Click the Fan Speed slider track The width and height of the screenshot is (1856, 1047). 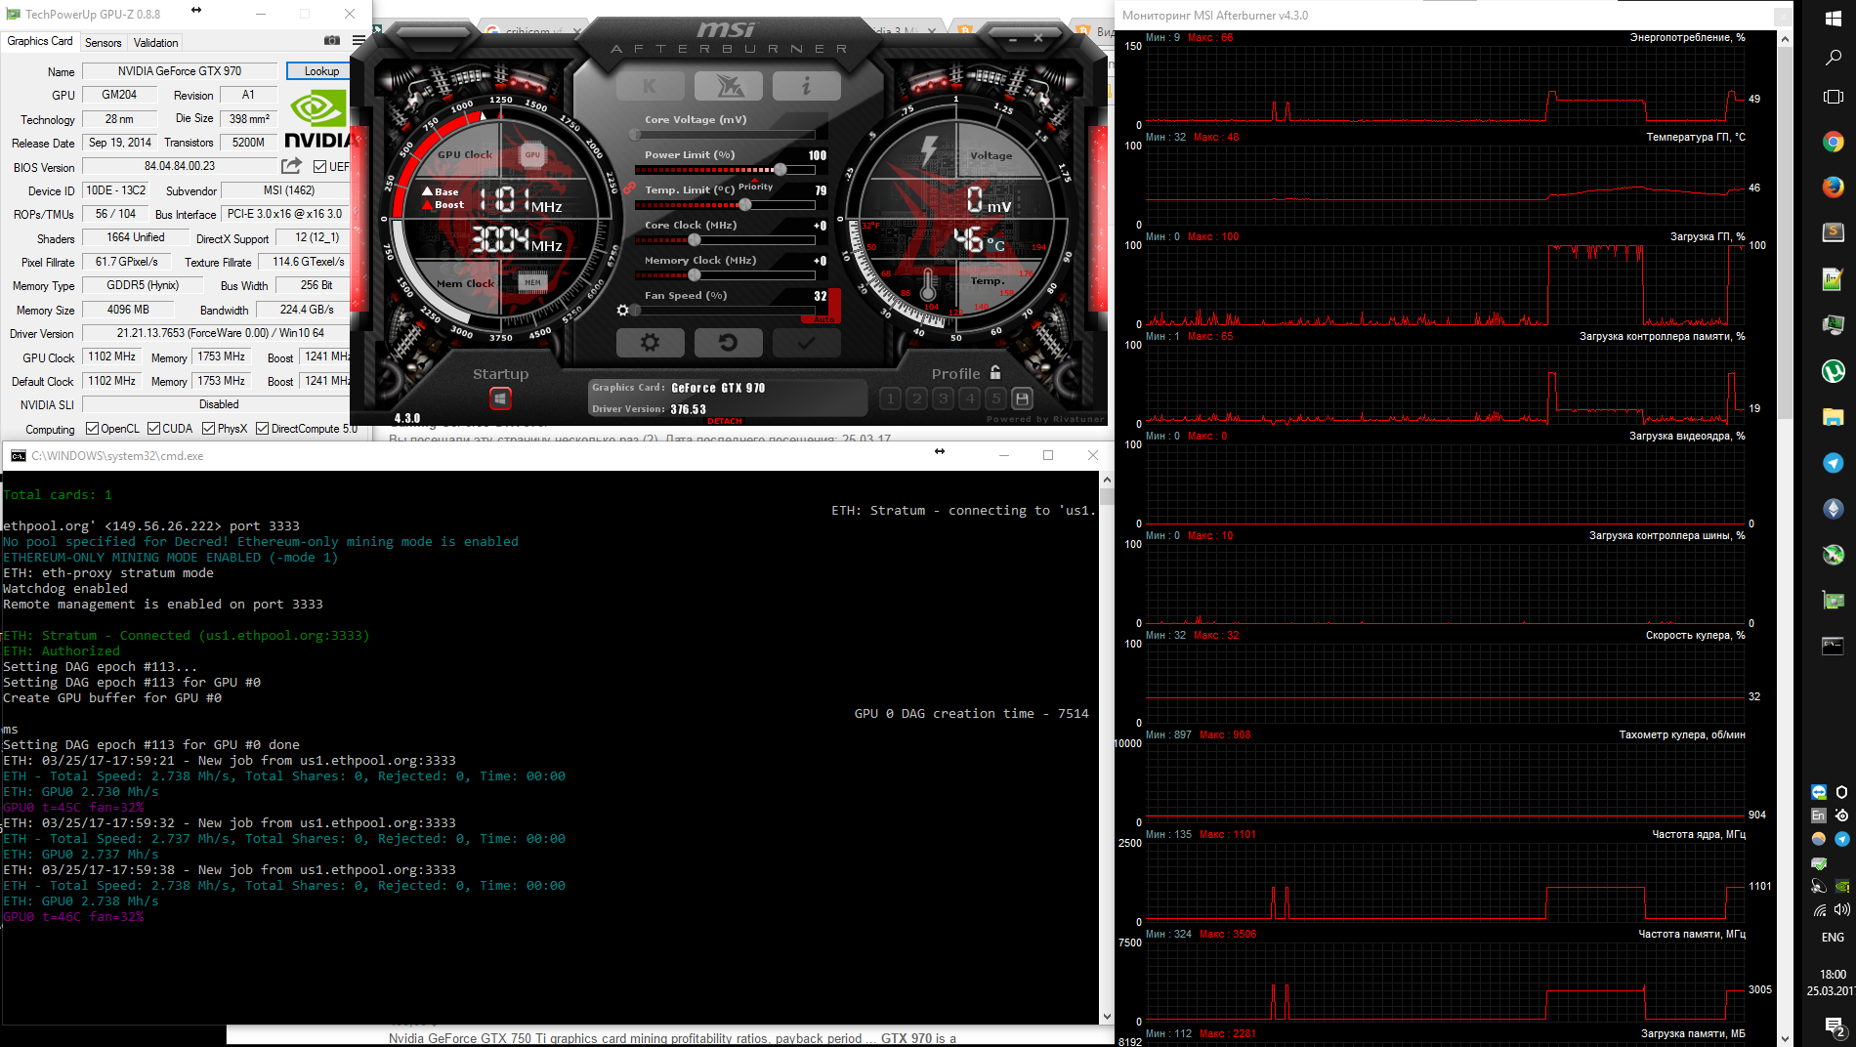(724, 311)
